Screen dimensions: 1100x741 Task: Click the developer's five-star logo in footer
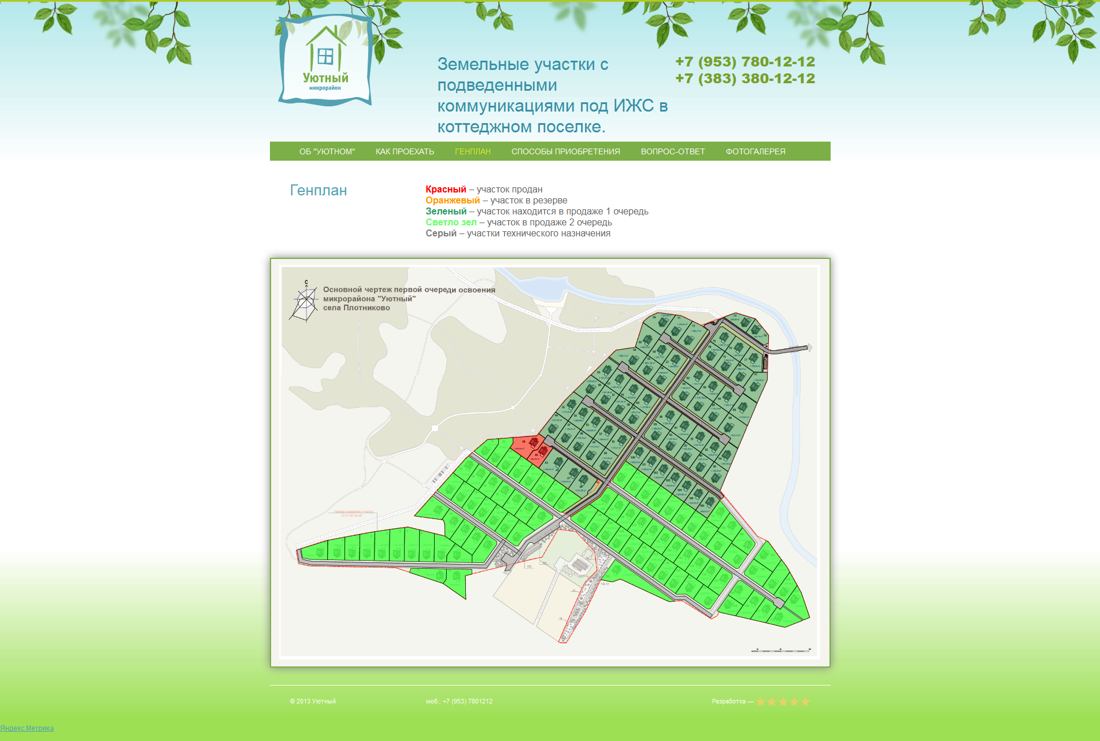pyautogui.click(x=783, y=702)
